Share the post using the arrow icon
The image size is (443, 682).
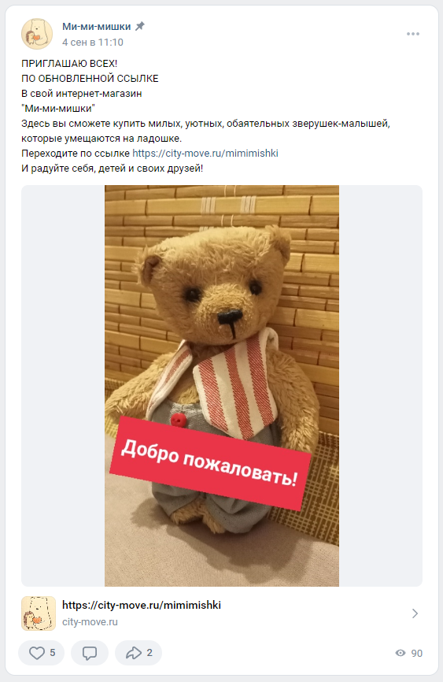[134, 652]
